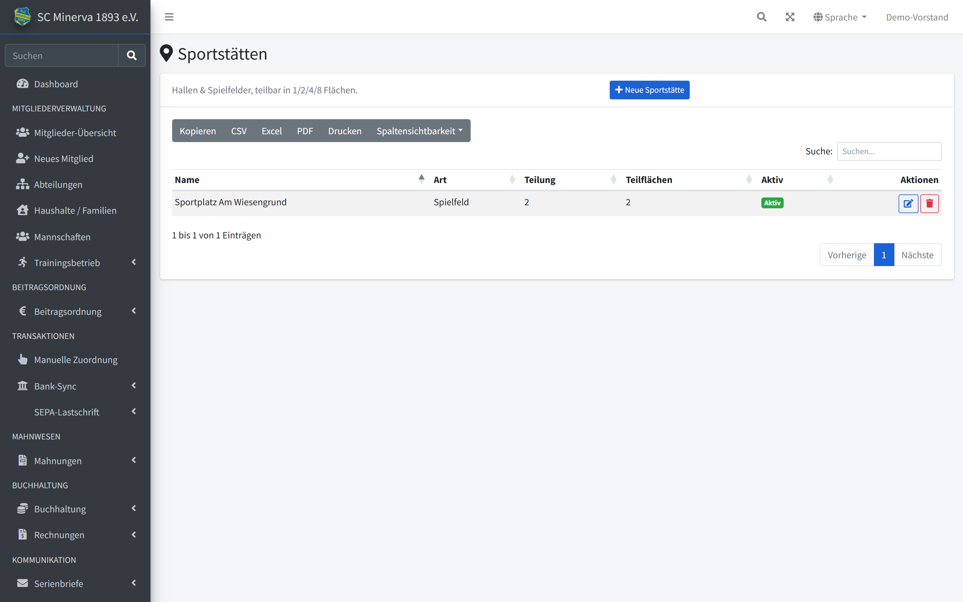
Task: Open Dashboard in the sidebar
Action: pyautogui.click(x=75, y=84)
